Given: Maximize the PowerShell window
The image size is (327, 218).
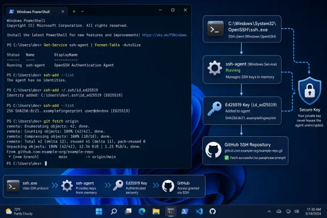Looking at the screenshot, I should coord(173,10).
